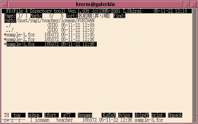This screenshot has height=124, width=198.
Task: Click the highlighted sample-3.for row
Action: tap(50, 44)
